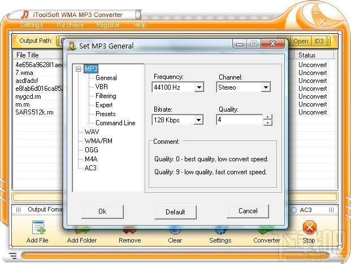This screenshot has width=351, height=264.
Task: Open the Channel dropdown
Action: tap(266, 87)
